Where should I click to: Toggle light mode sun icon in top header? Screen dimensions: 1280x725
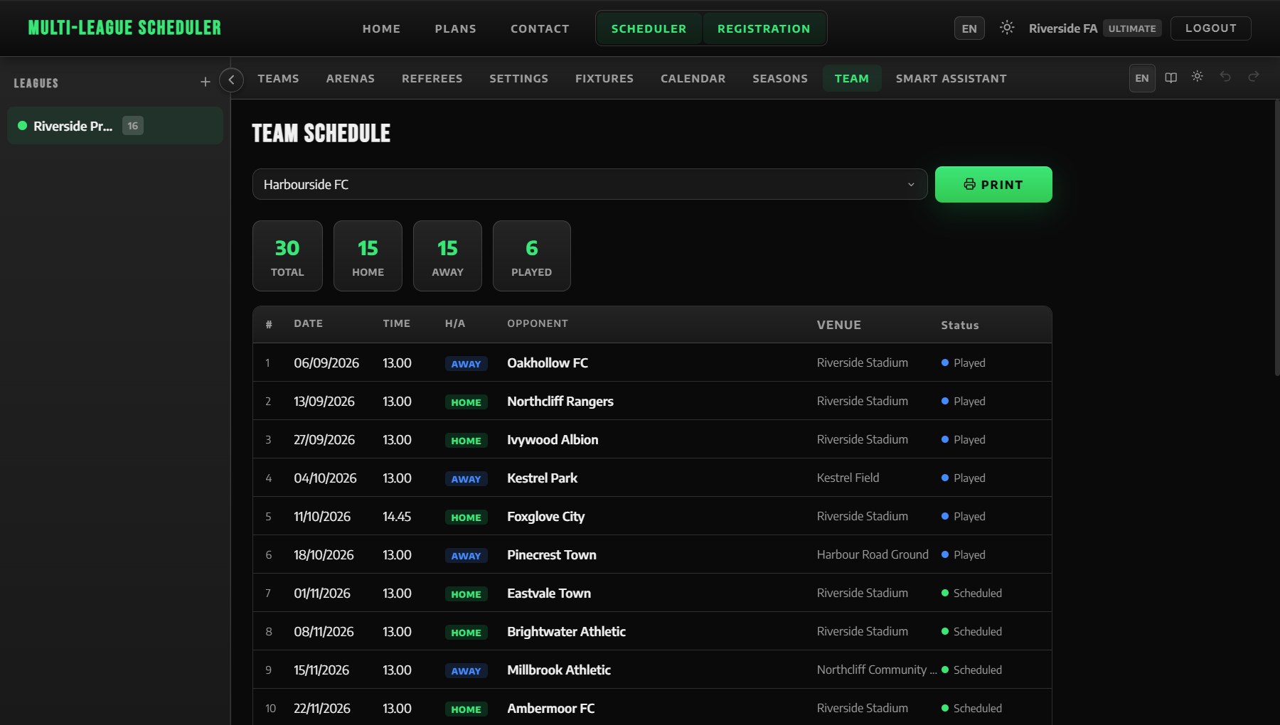pos(1006,28)
